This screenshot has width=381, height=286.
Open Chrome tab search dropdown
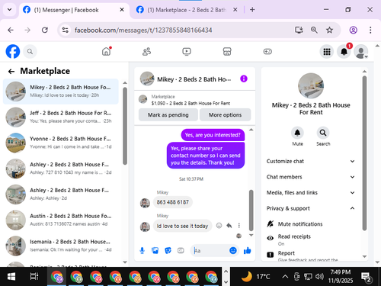pos(10,10)
